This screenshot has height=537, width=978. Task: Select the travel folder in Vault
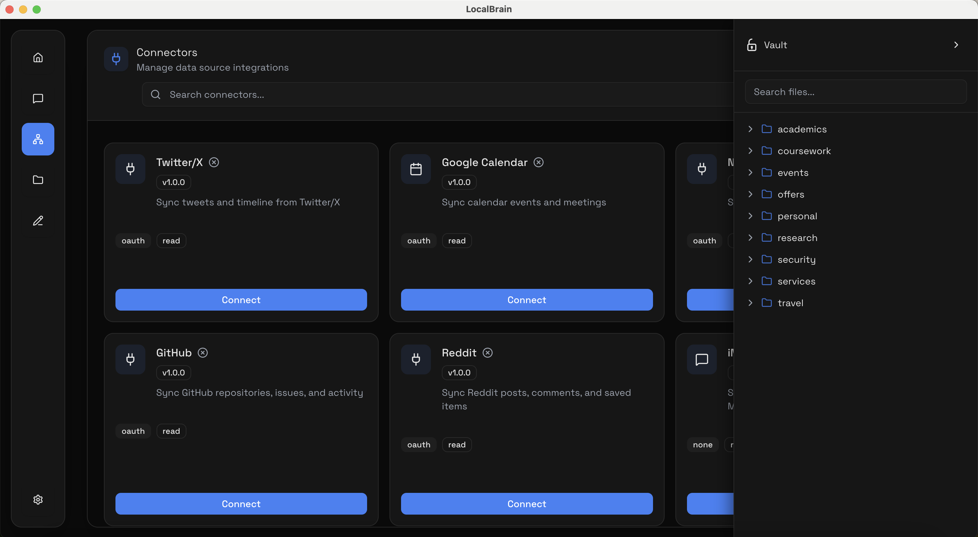point(790,303)
